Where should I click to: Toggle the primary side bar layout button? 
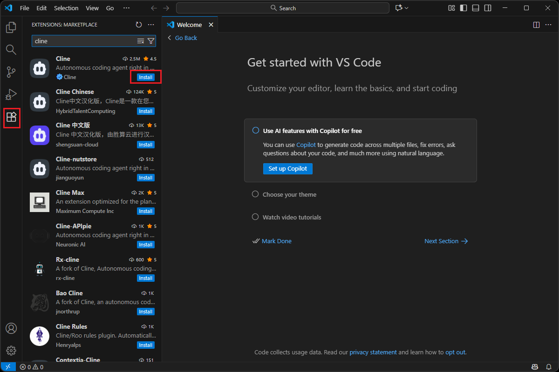click(x=463, y=8)
